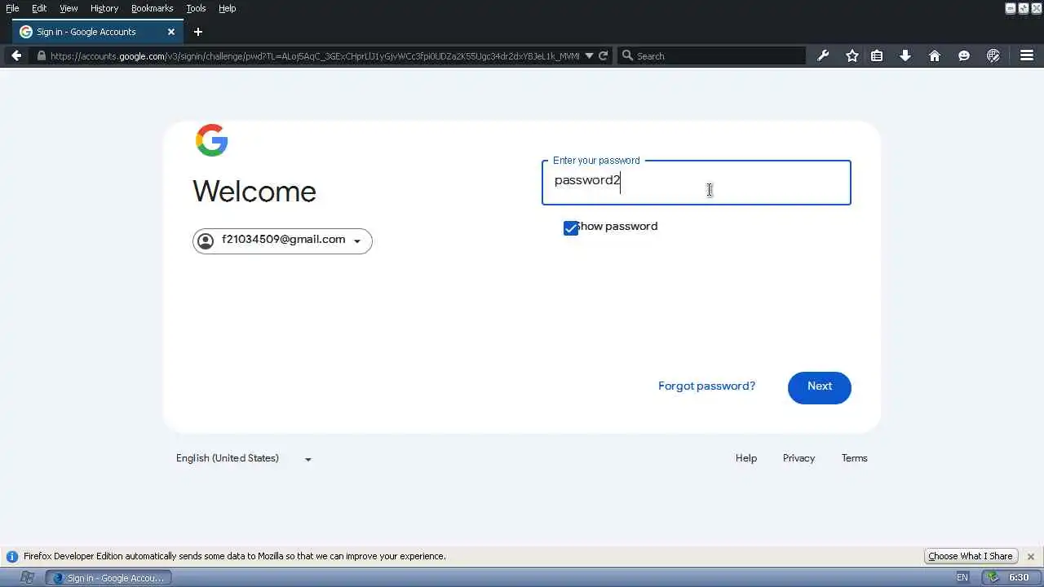Open the Help menu
Image resolution: width=1044 pixels, height=587 pixels.
[x=228, y=8]
